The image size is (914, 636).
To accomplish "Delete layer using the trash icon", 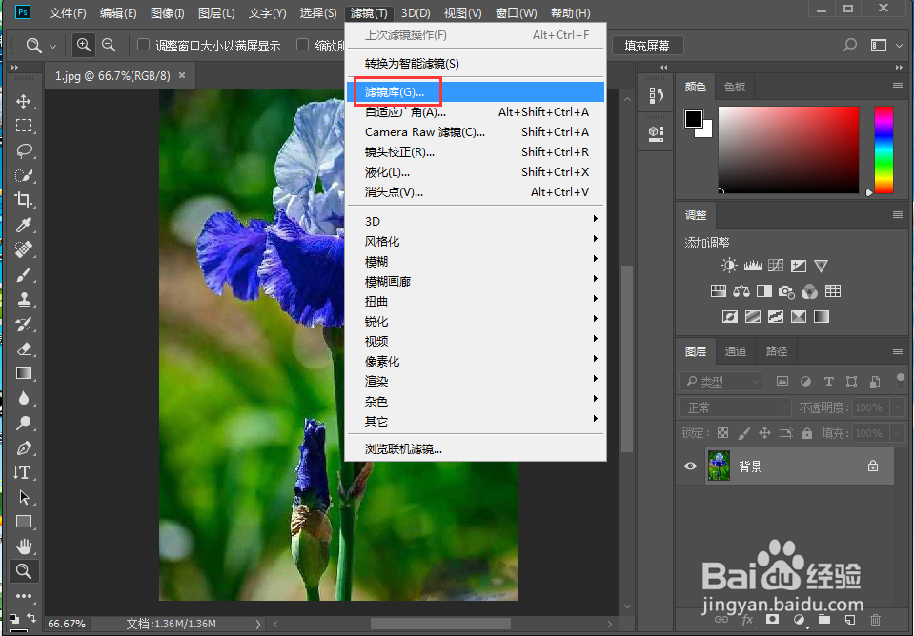I will [875, 619].
